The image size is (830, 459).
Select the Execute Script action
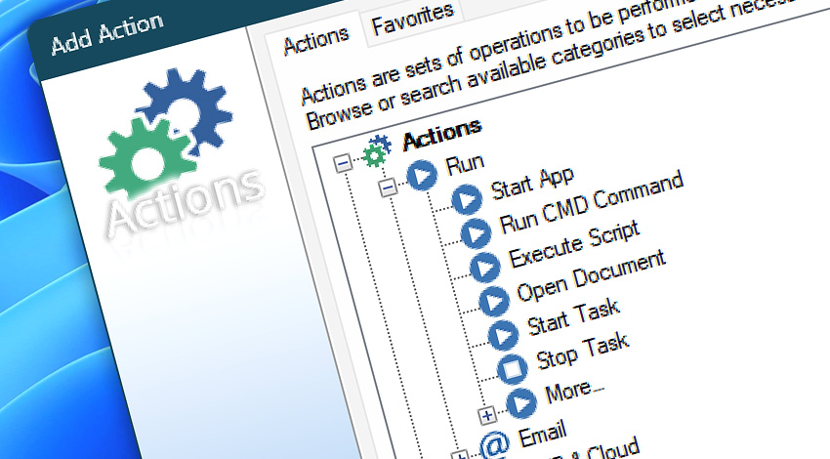[574, 243]
